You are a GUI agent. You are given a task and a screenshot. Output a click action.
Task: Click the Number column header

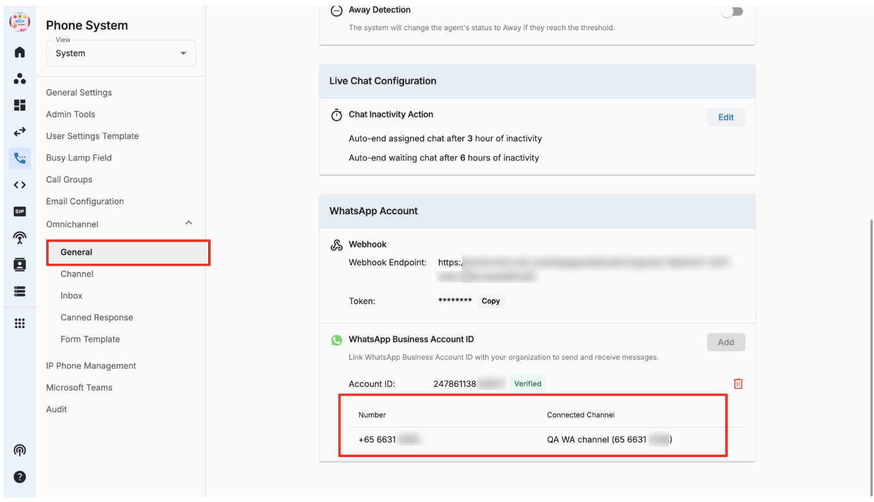(x=372, y=415)
